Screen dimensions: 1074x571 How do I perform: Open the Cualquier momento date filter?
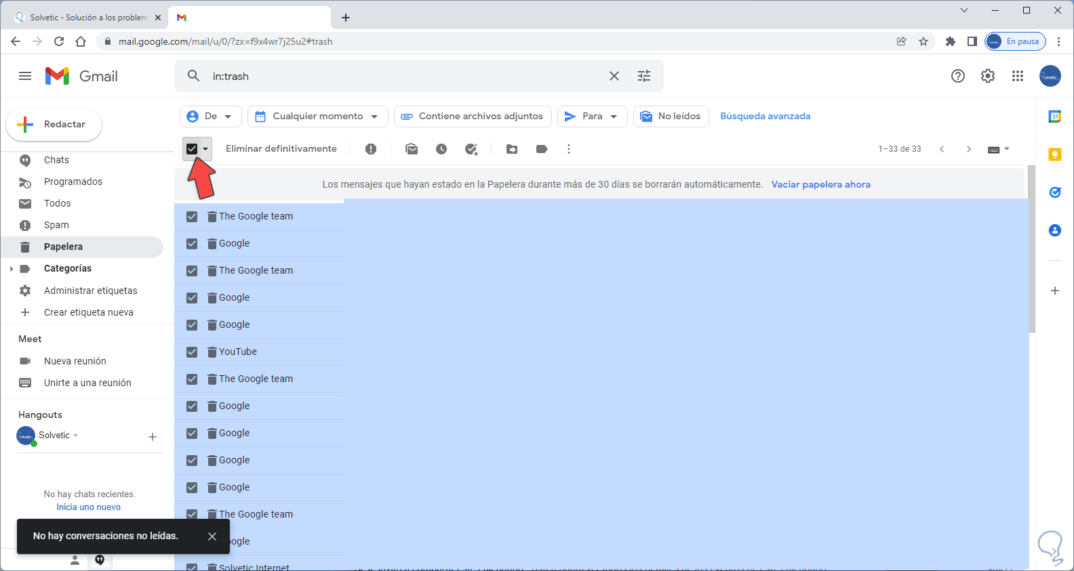[317, 117]
